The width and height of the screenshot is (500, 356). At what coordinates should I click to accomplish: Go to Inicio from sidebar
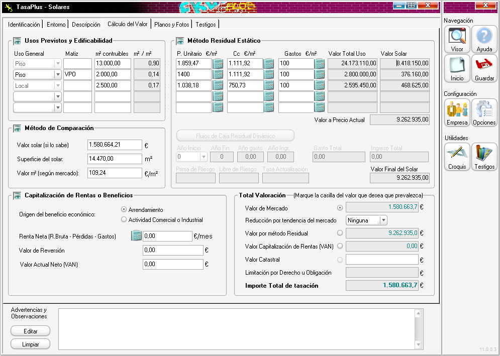click(457, 68)
